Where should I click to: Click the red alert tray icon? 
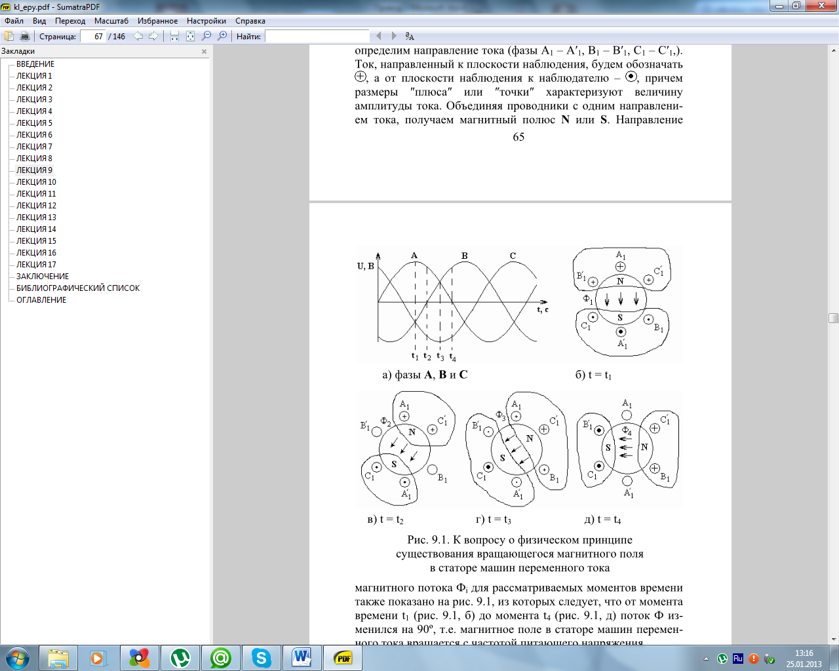pos(754,659)
